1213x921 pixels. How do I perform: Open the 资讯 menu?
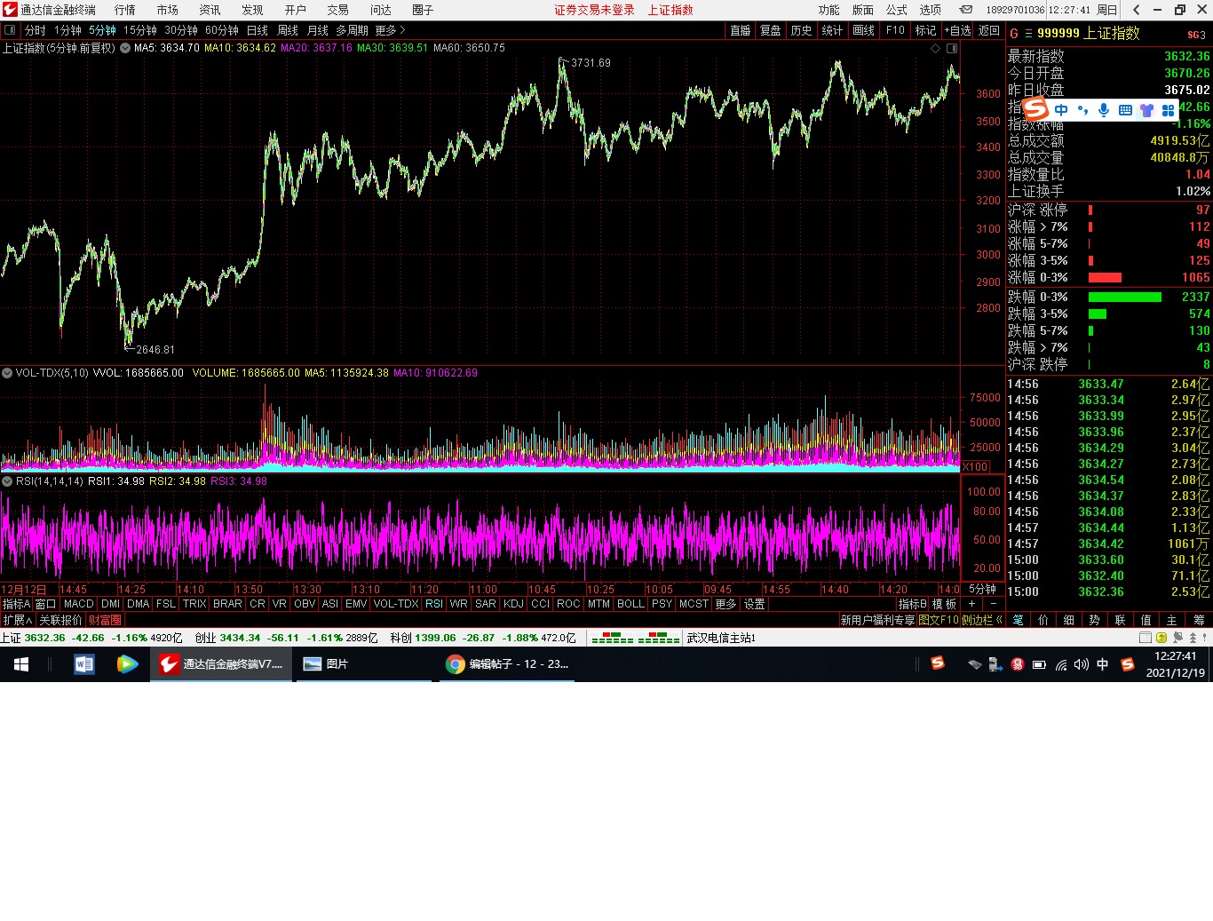pyautogui.click(x=210, y=10)
